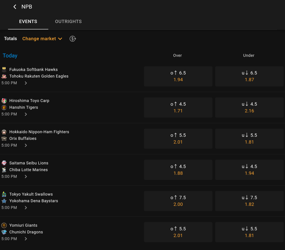Bet under 6.5 at 1.87 for Hawks game
Screen dimensions: 285x250
point(249,76)
